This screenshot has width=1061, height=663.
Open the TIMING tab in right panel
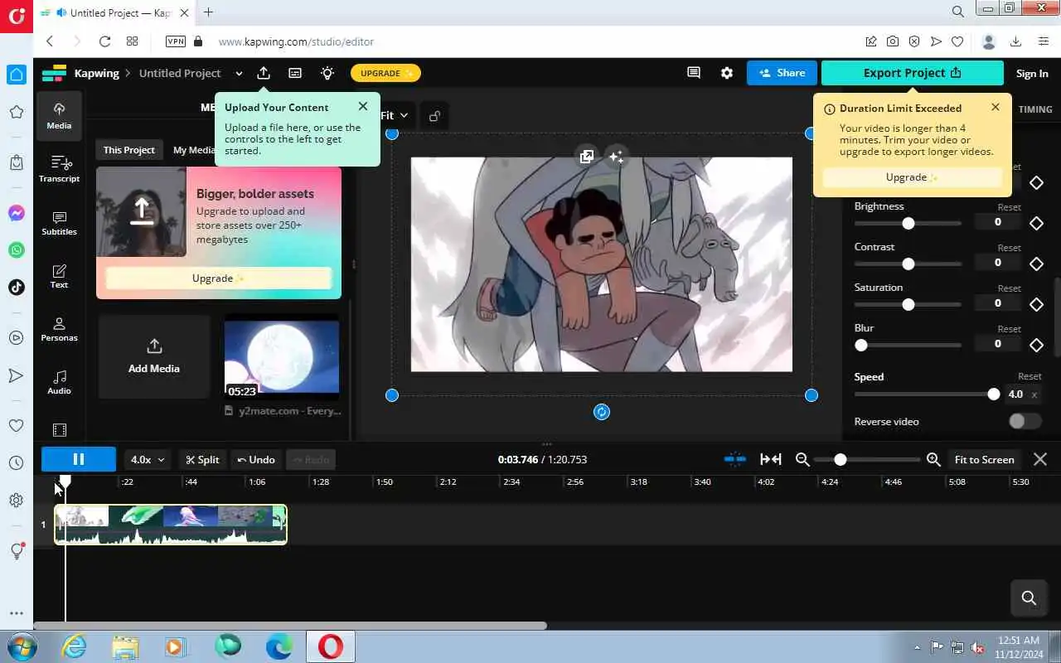(1035, 109)
